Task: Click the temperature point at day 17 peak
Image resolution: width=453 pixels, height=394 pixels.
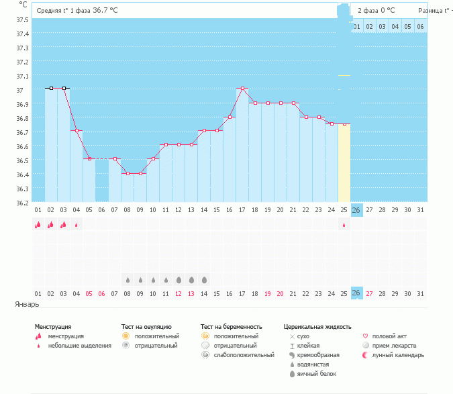Action: tap(243, 88)
